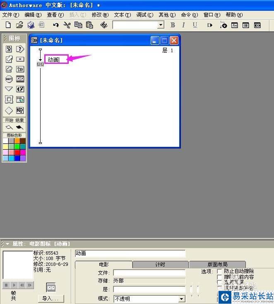Select the Decision diamond icon
Viewport: 274px width, 304px height.
[9, 110]
